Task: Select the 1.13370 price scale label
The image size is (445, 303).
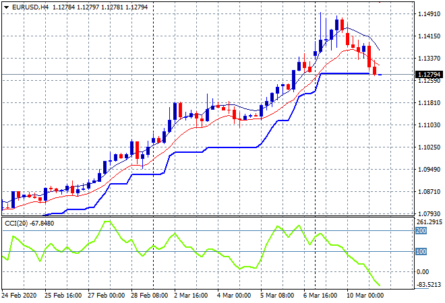Action: (429, 58)
